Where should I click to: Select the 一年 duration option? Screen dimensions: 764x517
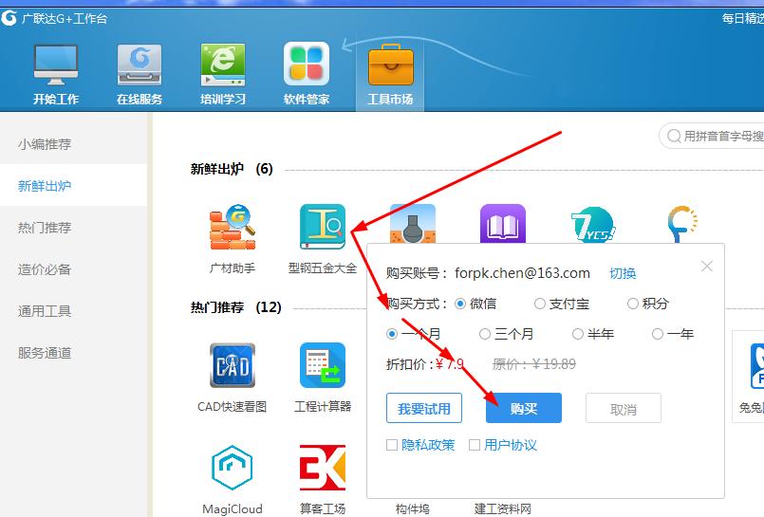point(658,334)
